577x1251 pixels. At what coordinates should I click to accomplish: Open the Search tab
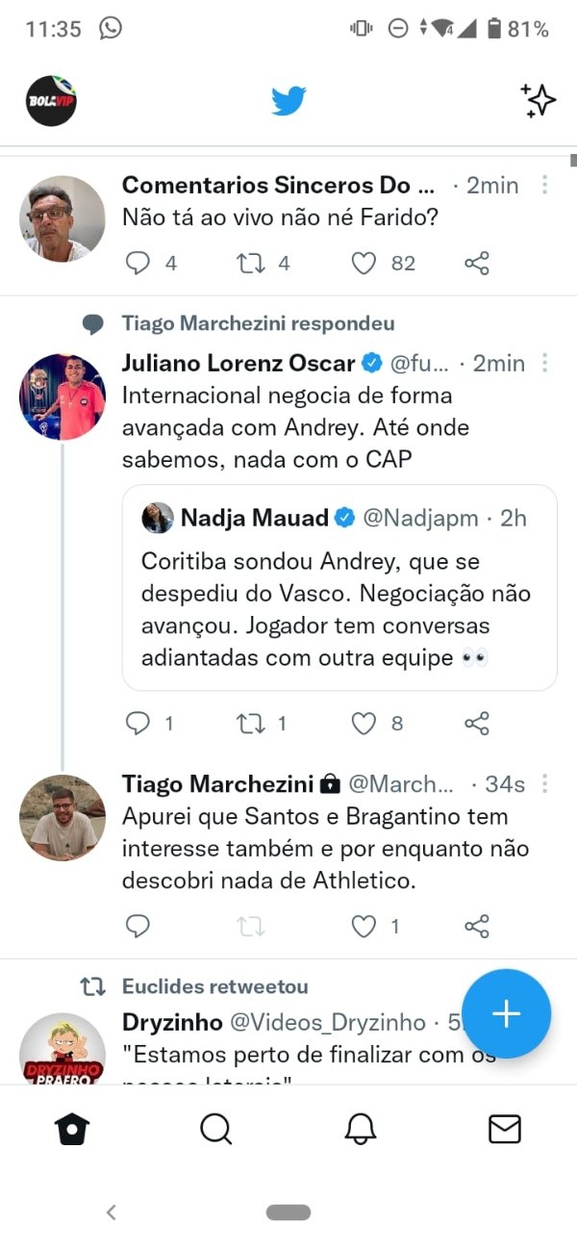click(x=216, y=1129)
